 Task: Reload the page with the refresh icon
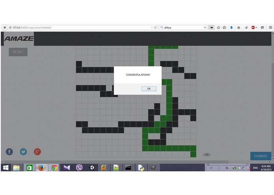coord(155,28)
